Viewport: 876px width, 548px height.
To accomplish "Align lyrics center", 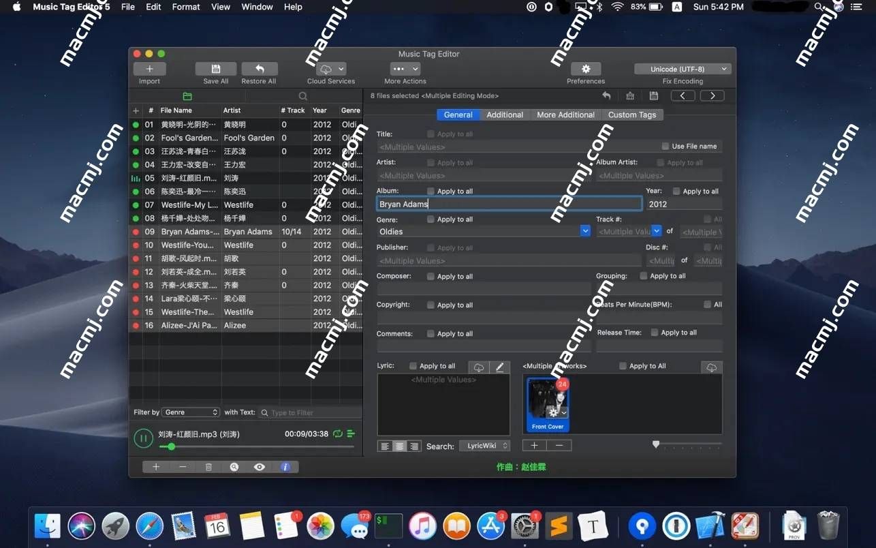I will [399, 446].
